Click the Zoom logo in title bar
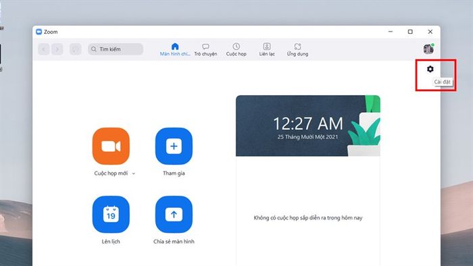This screenshot has height=266, width=473. (x=39, y=32)
